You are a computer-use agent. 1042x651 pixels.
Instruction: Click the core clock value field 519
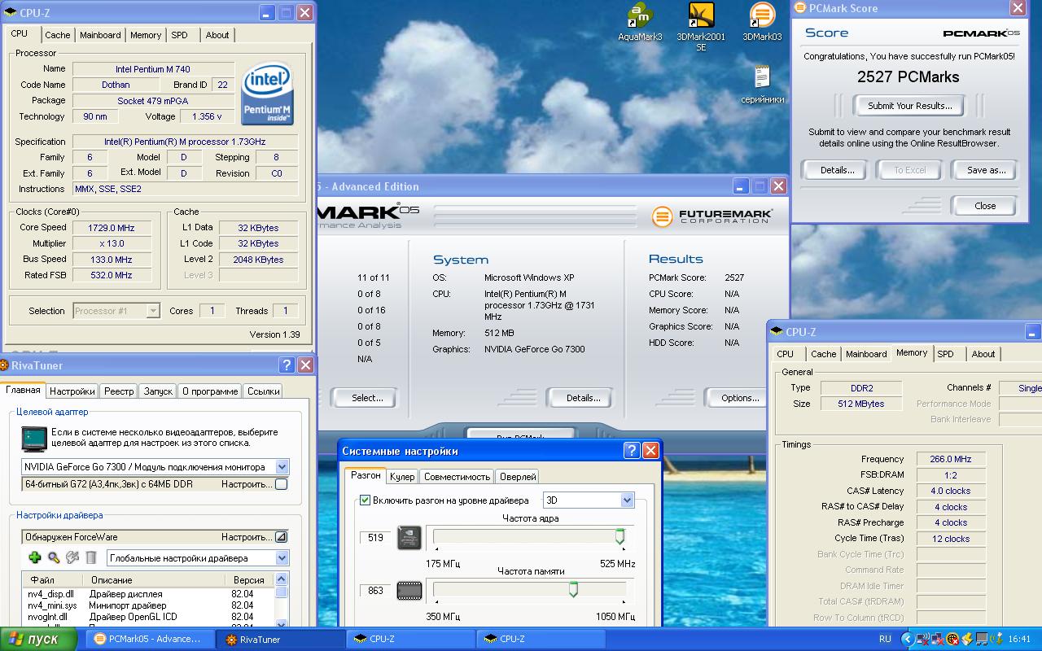[x=374, y=537]
